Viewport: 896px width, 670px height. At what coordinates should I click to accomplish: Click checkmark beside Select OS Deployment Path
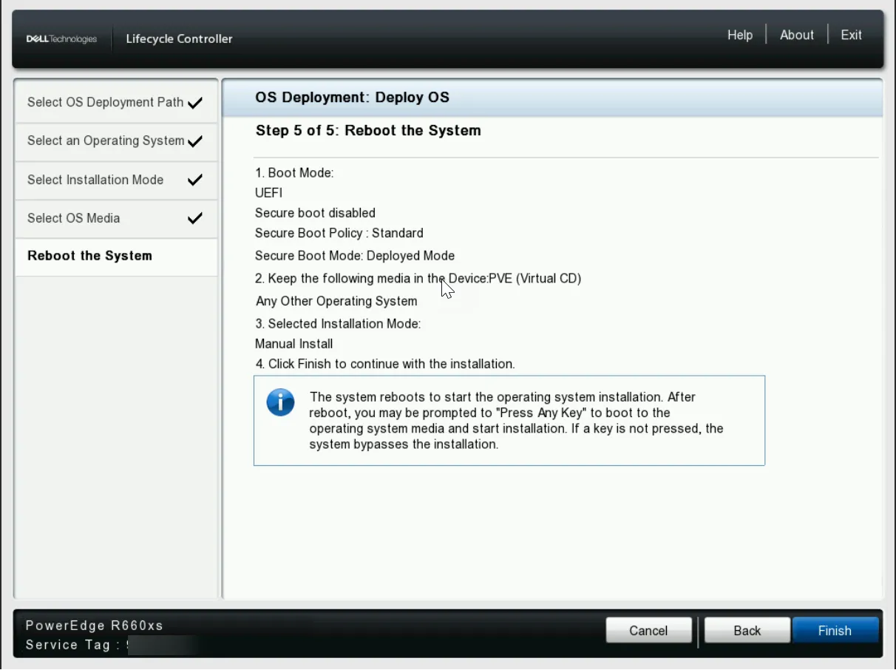coord(195,104)
